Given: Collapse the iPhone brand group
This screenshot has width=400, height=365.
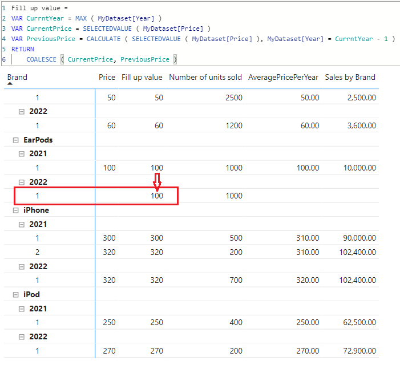Looking at the screenshot, I should coord(16,210).
